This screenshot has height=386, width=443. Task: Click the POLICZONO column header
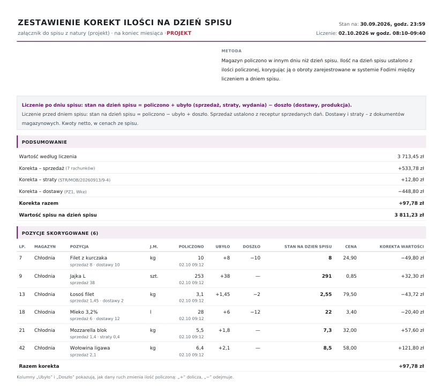point(191,247)
